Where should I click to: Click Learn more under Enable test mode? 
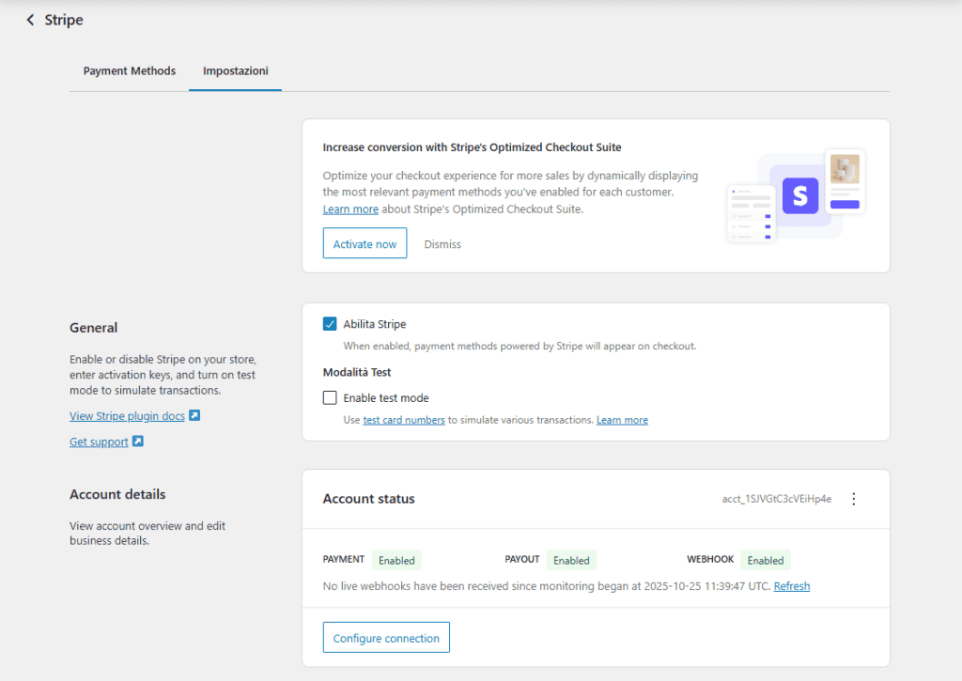[622, 420]
